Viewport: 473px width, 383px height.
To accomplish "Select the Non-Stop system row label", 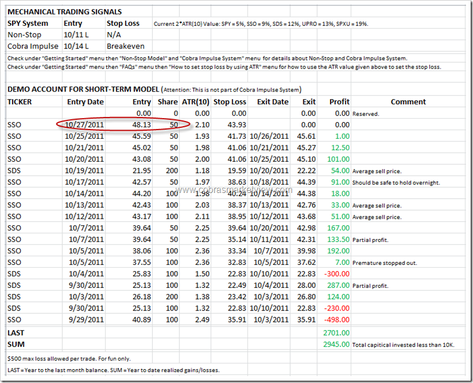I will tap(24, 35).
